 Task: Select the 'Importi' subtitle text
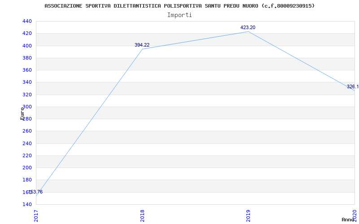click(x=179, y=15)
